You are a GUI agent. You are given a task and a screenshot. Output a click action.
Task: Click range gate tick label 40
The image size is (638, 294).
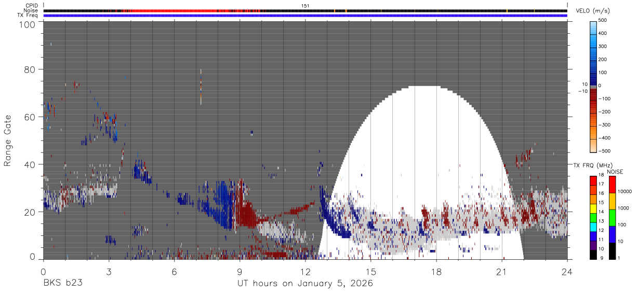pos(30,164)
